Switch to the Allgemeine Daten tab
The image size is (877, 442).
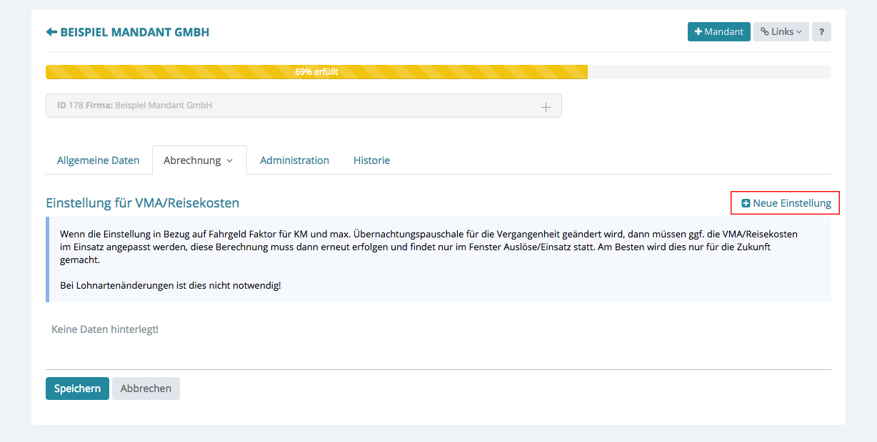[99, 160]
